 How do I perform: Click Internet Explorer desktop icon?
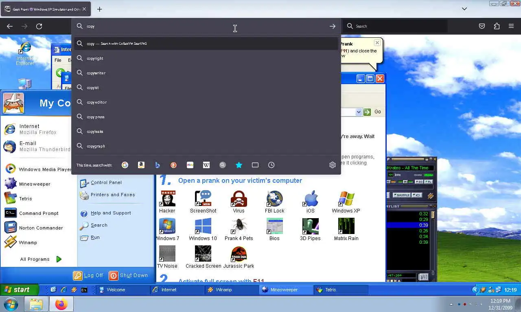(25, 54)
